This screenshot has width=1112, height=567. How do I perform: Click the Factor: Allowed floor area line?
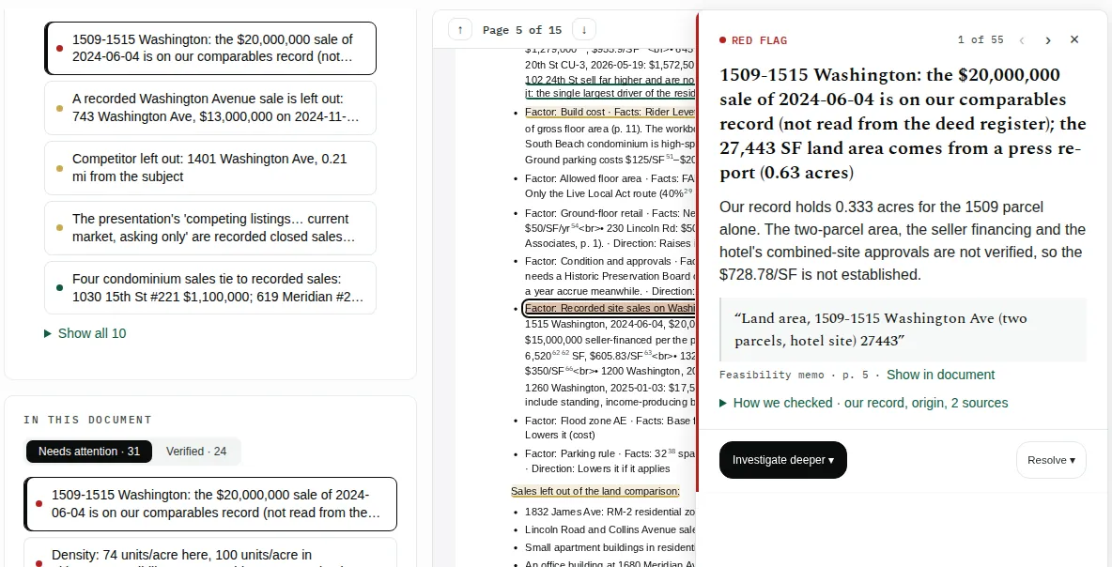point(610,178)
